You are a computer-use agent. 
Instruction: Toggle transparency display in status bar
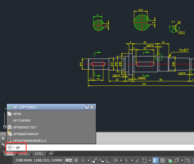162,160
